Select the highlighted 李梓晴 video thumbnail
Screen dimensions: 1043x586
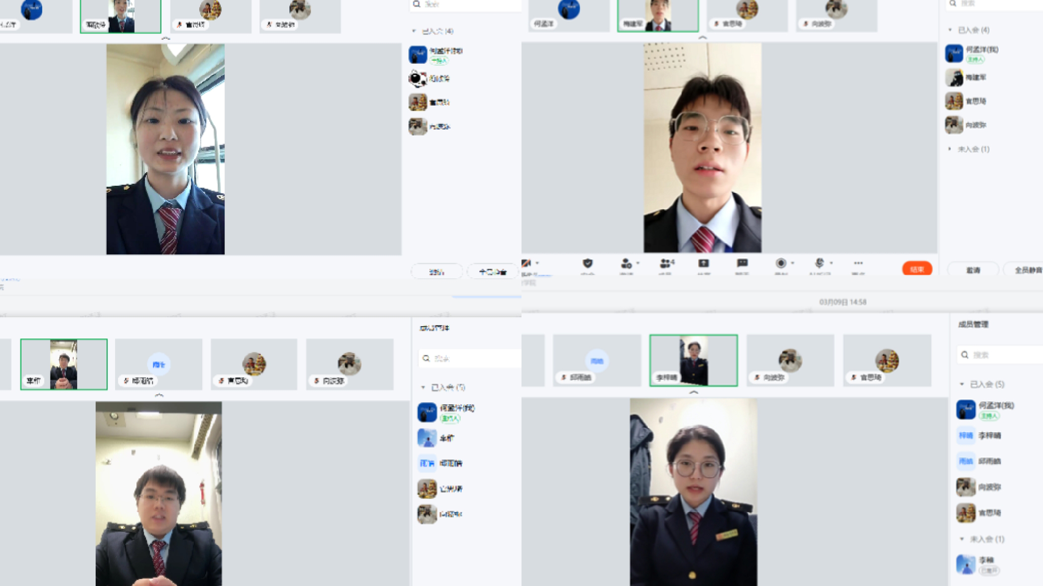(x=693, y=360)
